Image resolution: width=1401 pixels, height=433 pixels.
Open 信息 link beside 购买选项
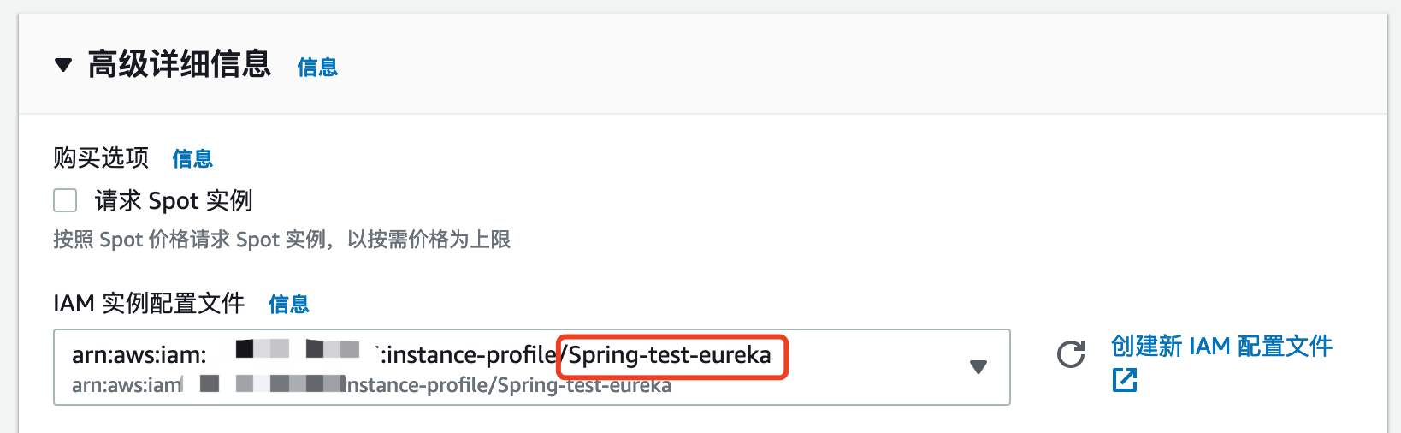[192, 158]
